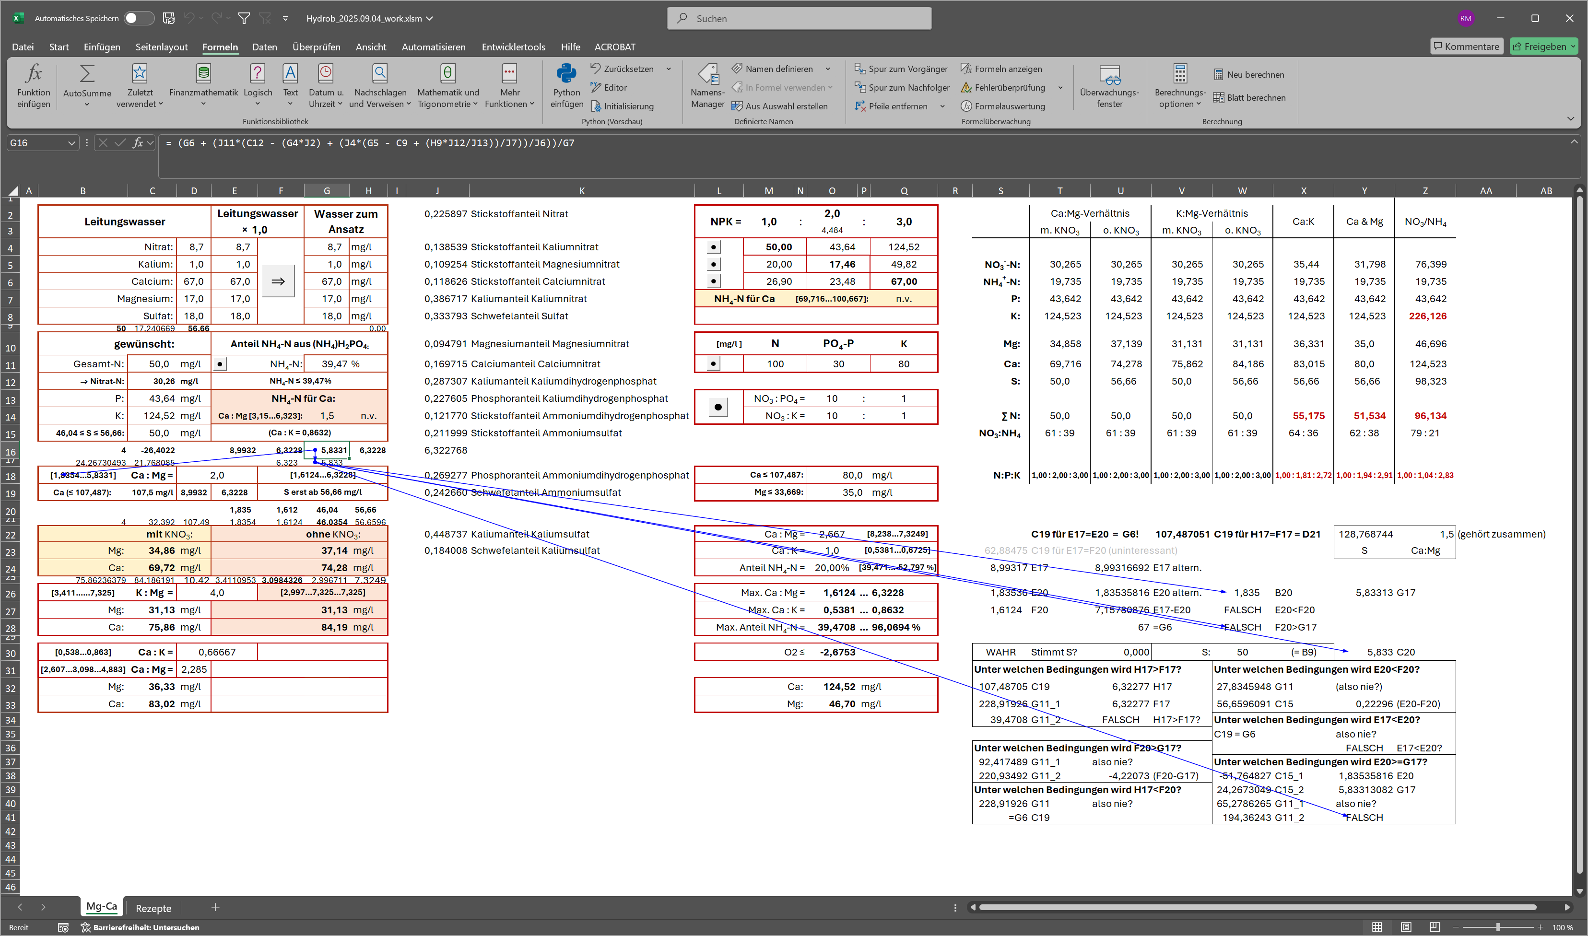This screenshot has height=936, width=1588.
Task: Select radio button beside Gesamt-N row
Action: tap(220, 364)
